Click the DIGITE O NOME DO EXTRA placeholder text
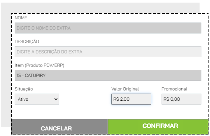The image size is (210, 136). (x=44, y=28)
